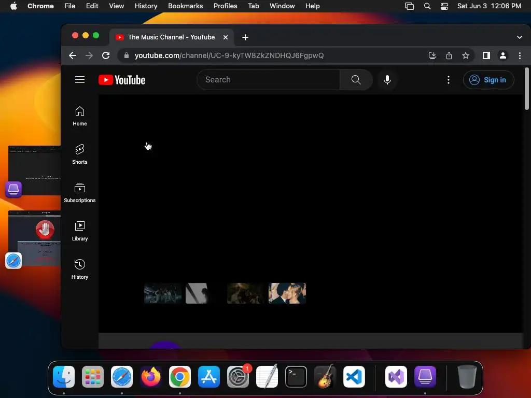The image size is (531, 398).
Task: Select The Music Channel - YouTube tab
Action: (x=171, y=37)
